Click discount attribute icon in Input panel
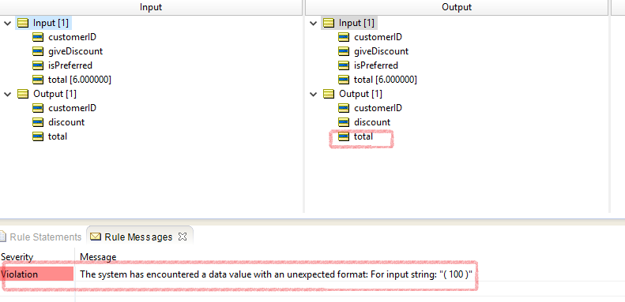Screen dimensions: 625x302 pyautogui.click(x=38, y=122)
